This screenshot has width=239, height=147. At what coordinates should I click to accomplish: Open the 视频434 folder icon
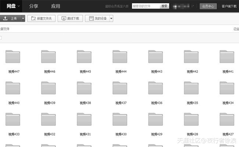coord(227,88)
